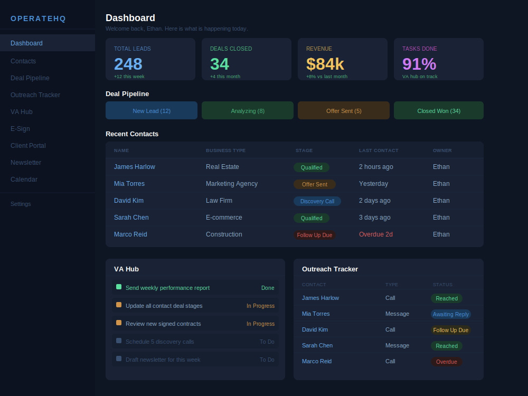Open Sarah Chen in Outreach Tracker

coord(317,345)
